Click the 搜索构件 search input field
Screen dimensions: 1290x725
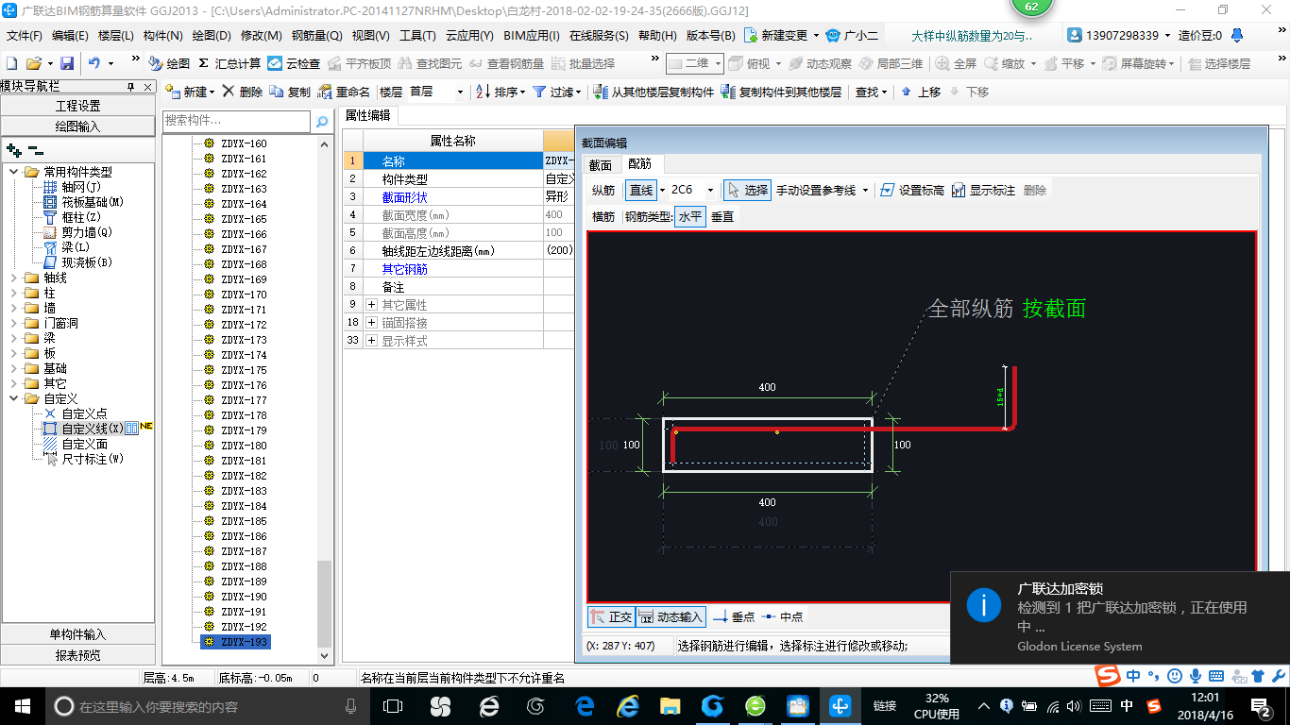[236, 121]
